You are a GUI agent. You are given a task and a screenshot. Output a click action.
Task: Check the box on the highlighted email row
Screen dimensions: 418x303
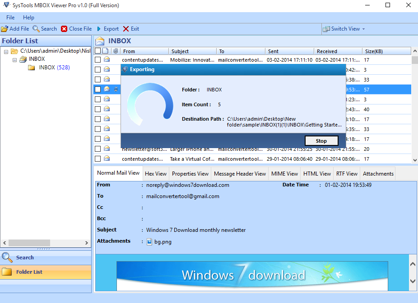tap(98, 89)
